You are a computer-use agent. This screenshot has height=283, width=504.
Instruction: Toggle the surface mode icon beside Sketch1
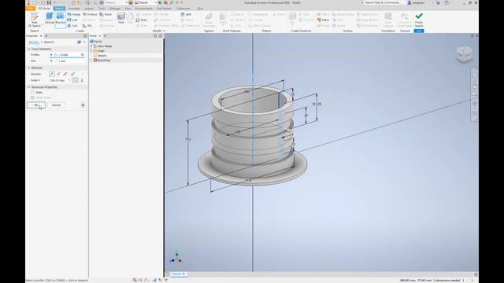click(79, 42)
